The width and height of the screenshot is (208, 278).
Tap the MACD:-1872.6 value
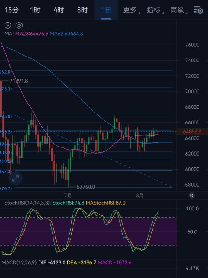[x=114, y=262]
